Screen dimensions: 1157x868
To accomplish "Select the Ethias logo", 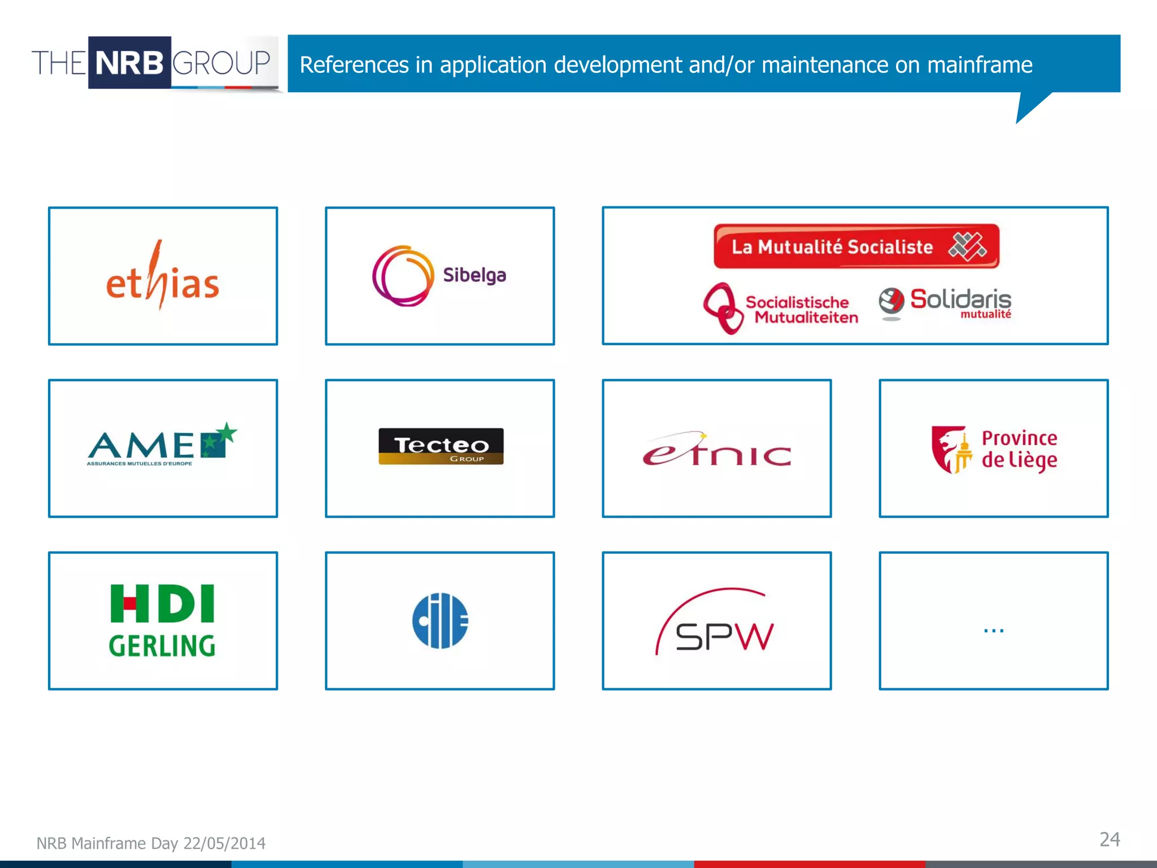I will 163,276.
